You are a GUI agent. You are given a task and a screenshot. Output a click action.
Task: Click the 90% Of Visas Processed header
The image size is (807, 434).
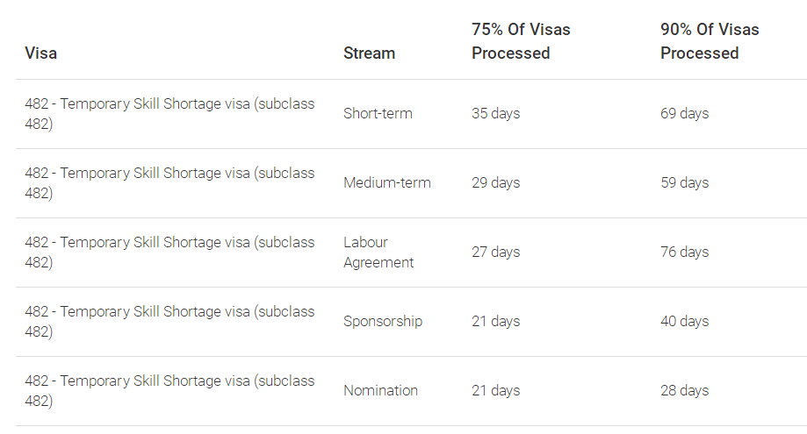click(710, 41)
